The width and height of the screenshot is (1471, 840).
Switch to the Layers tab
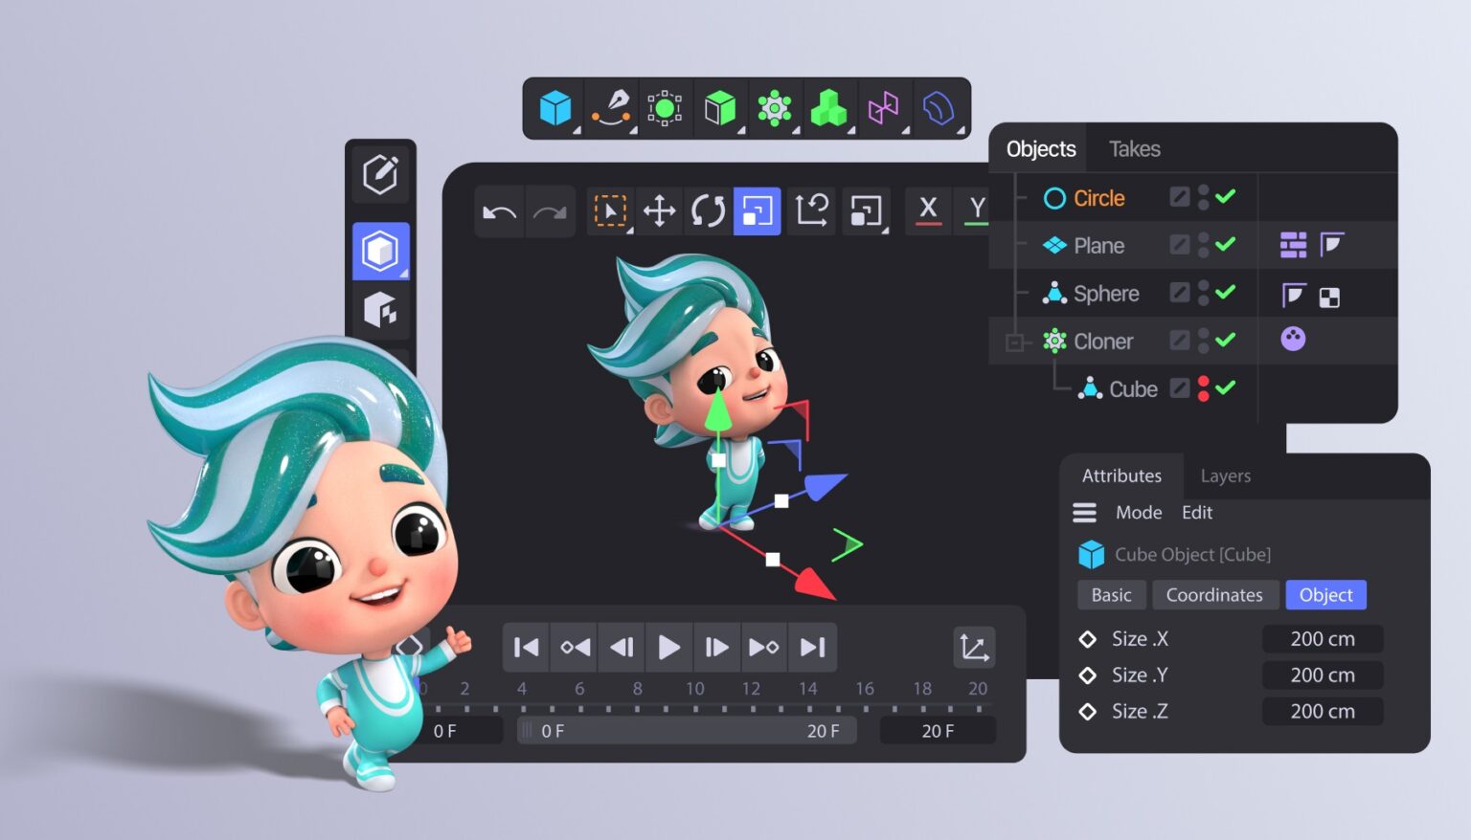click(x=1225, y=475)
